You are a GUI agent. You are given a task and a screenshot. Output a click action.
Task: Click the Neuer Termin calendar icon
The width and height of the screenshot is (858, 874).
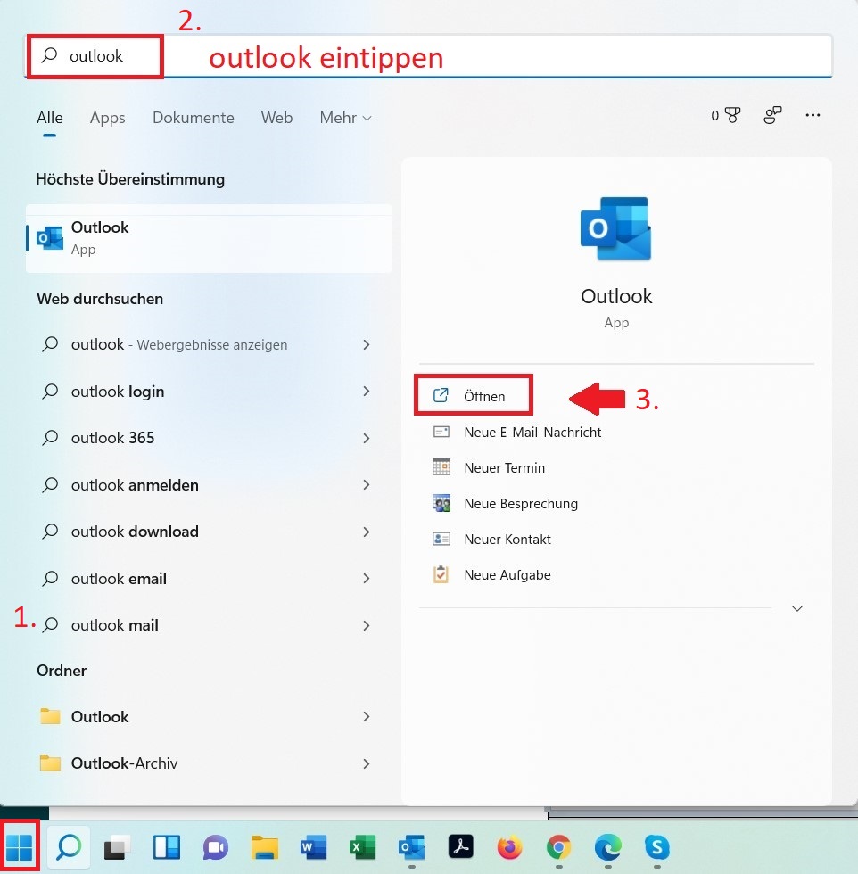[x=441, y=467]
